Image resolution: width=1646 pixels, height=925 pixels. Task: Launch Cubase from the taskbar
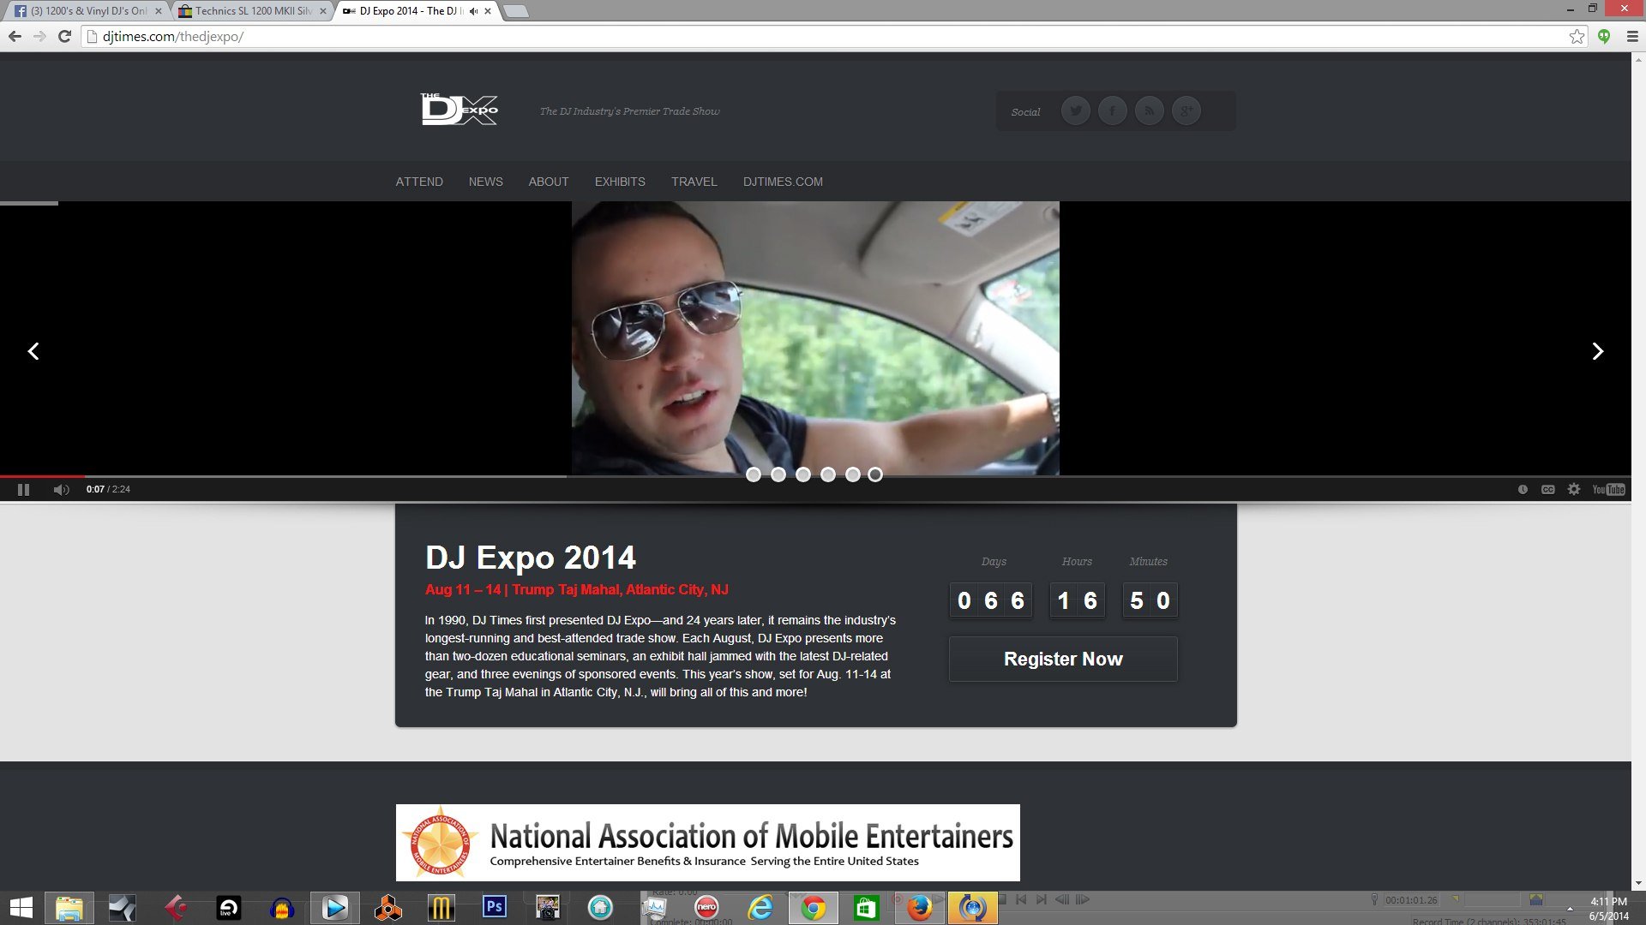tap(175, 908)
